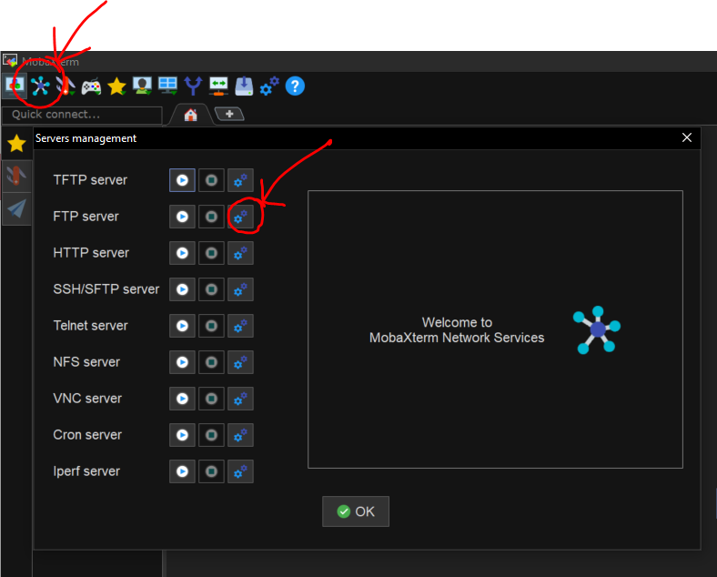Open TFTP server settings
Viewport: 717px width, 577px height.
coord(240,180)
